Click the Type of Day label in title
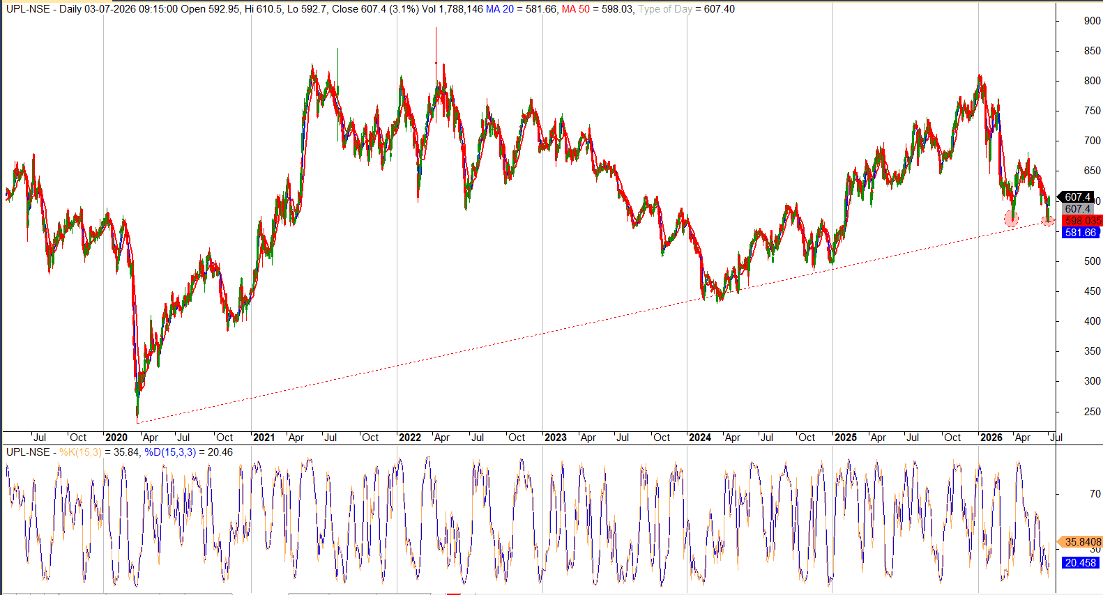Screen dimensions: 1103x595 click(665, 9)
